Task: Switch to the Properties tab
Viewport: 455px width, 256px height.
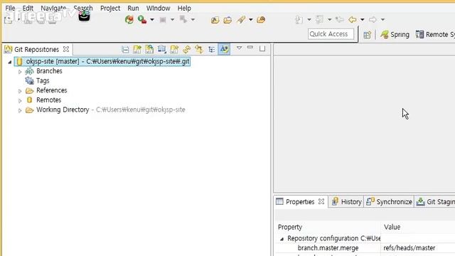Action: pyautogui.click(x=300, y=202)
